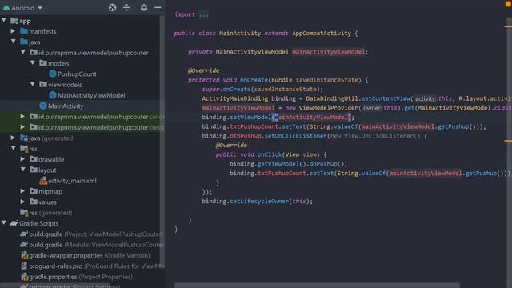Click the gradle.properties file icon
Viewport: 512px width, 288px height.
pyautogui.click(x=25, y=277)
